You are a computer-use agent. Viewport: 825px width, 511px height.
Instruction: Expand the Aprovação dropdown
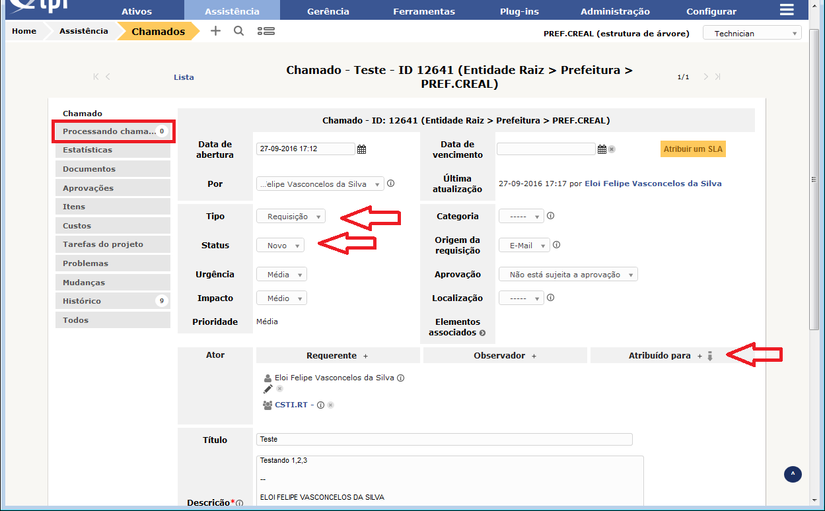tap(568, 275)
